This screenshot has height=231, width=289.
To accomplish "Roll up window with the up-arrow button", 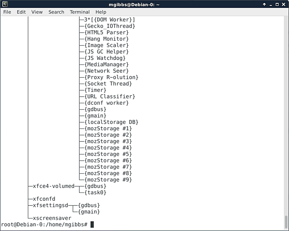I will click(x=264, y=4).
